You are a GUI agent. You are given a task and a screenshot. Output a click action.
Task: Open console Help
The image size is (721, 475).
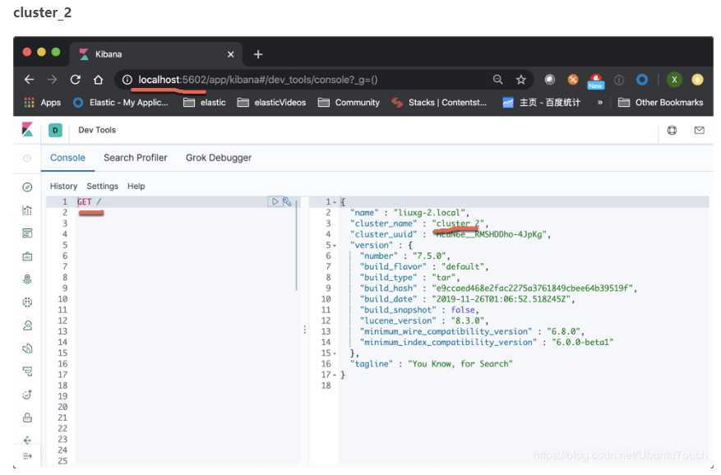click(136, 186)
